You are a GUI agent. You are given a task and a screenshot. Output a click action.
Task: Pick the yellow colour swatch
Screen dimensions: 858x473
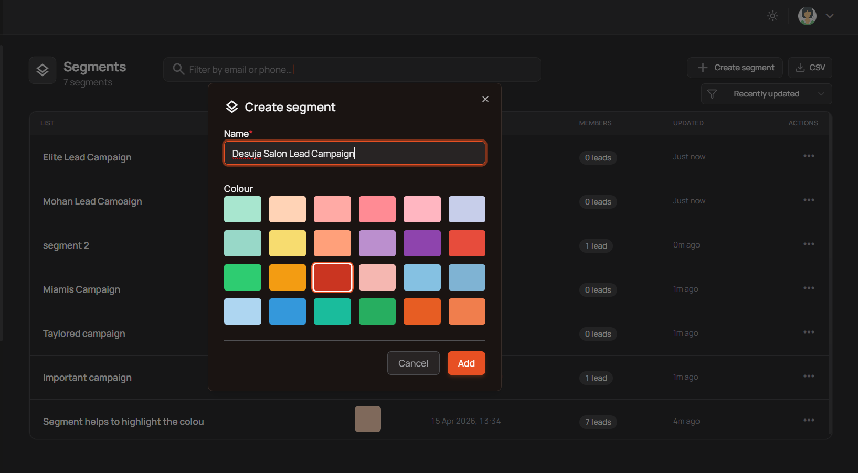click(288, 243)
